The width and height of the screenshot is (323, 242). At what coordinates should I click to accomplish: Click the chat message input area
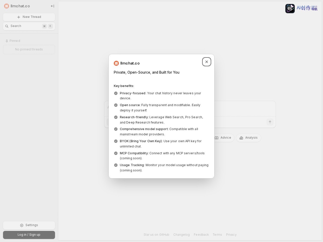(190, 109)
